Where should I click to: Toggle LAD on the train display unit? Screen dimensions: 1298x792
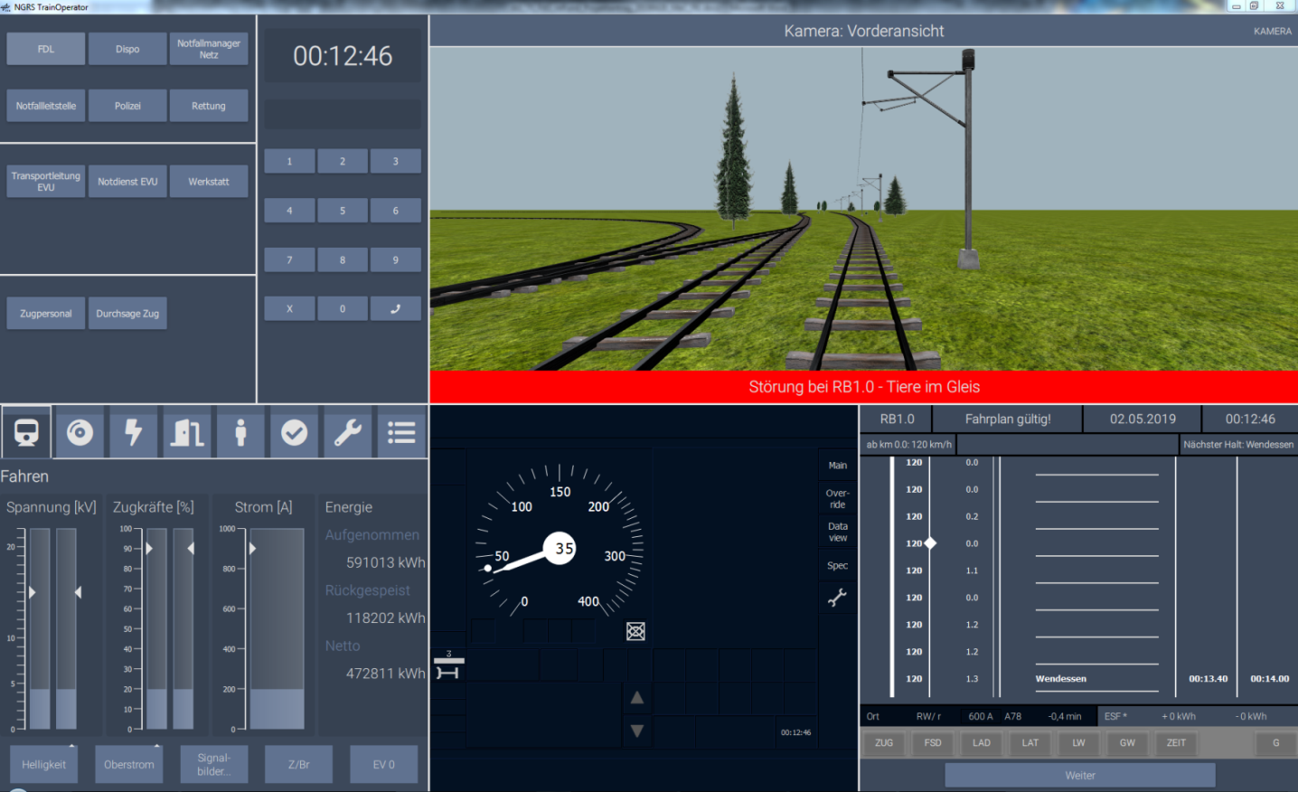tap(981, 742)
